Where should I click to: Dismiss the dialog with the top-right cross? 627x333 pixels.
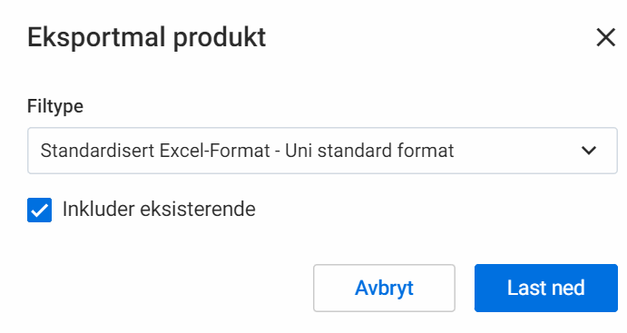pyautogui.click(x=605, y=37)
